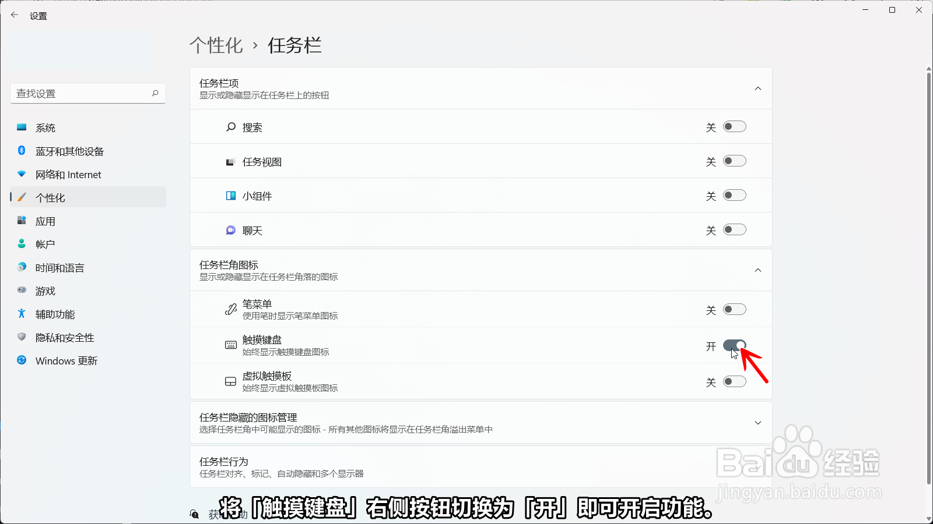Click the chat bubble icon beside 聊天

tap(230, 230)
